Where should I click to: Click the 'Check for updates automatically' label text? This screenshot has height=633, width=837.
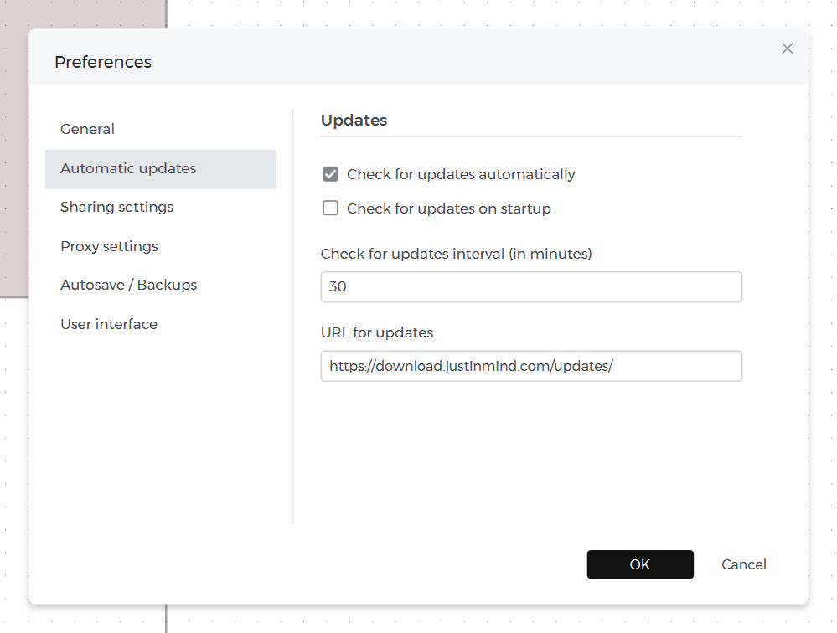pyautogui.click(x=461, y=174)
